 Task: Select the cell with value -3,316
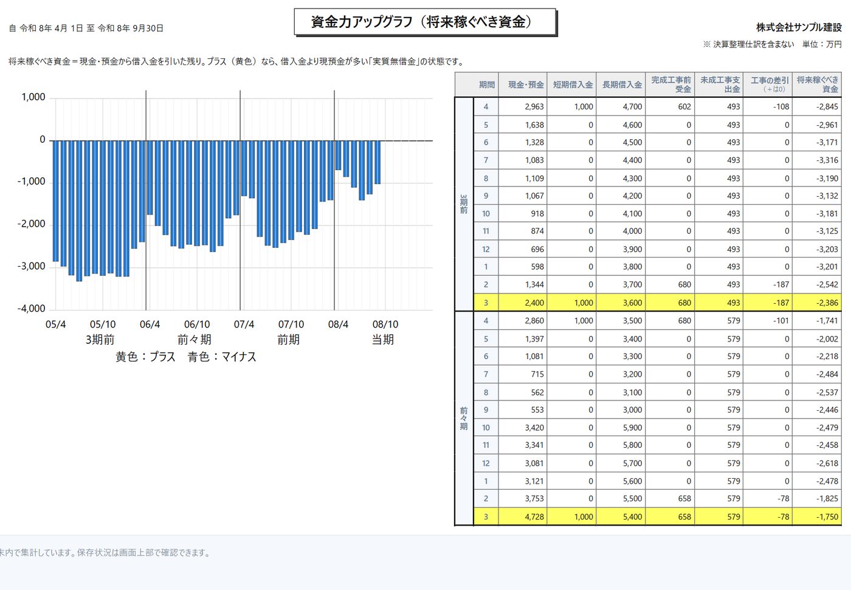point(817,160)
